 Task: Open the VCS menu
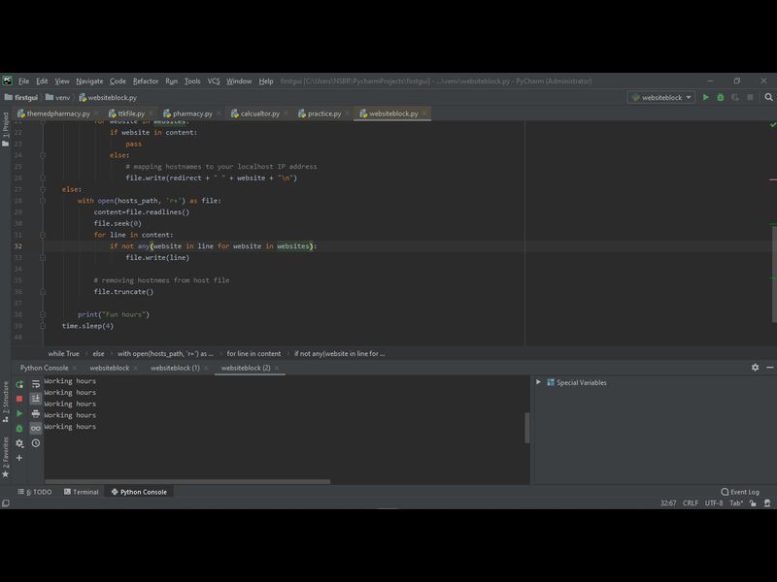[x=214, y=81]
